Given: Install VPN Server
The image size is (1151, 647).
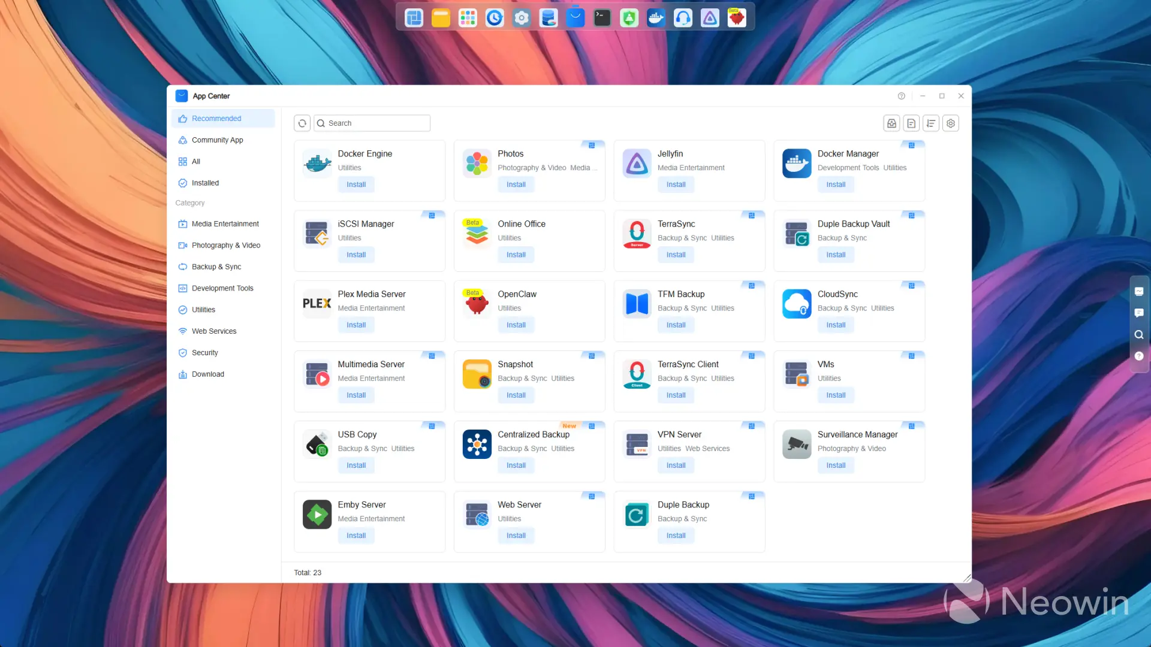Looking at the screenshot, I should (x=676, y=465).
